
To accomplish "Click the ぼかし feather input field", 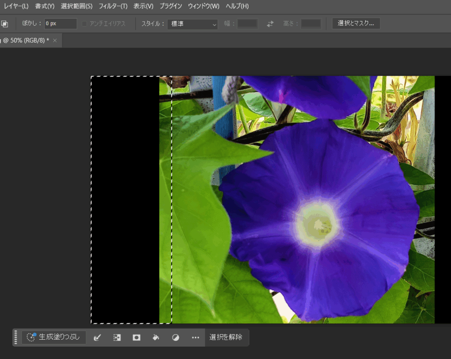I will coord(60,24).
